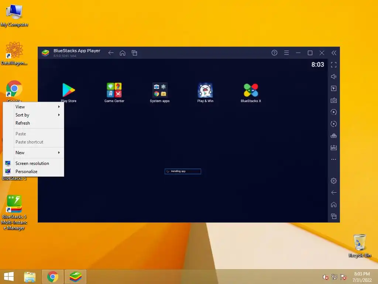The width and height of the screenshot is (378, 284).
Task: Open the macro recorder sidebar icon
Action: click(334, 112)
